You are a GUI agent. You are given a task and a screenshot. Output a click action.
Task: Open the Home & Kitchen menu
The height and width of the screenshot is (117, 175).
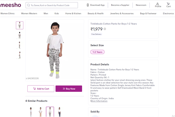(73, 13)
